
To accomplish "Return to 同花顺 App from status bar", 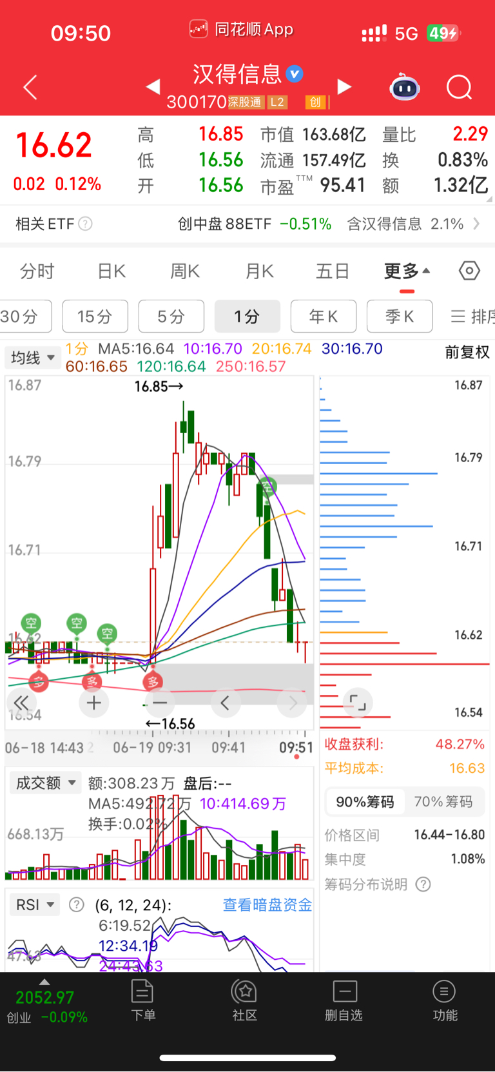I will [x=242, y=29].
